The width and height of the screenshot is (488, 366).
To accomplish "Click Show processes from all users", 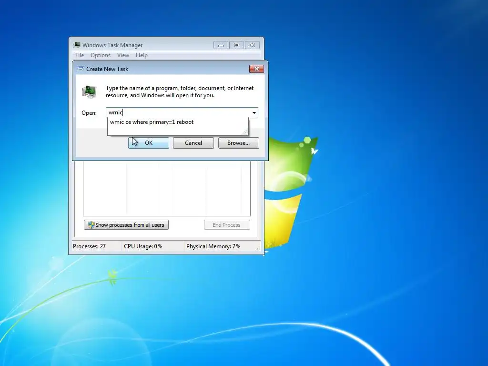I will 126,225.
